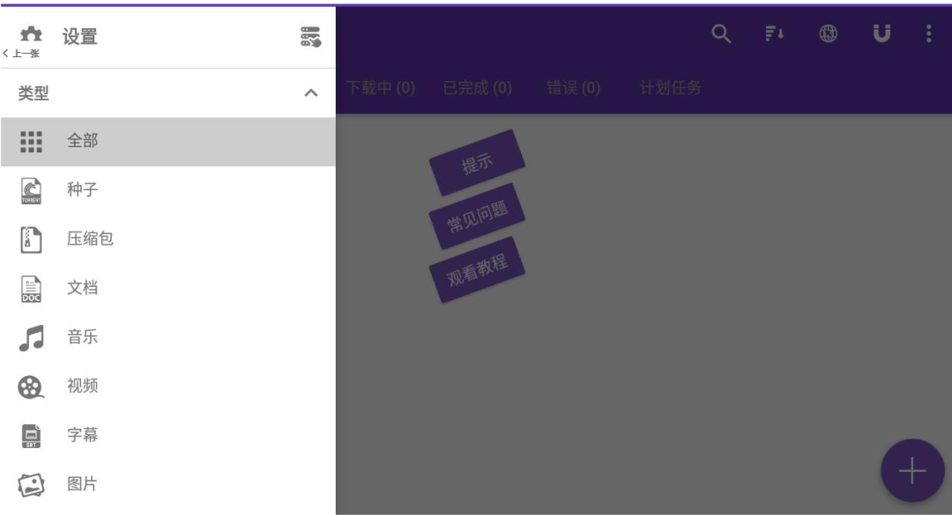The height and width of the screenshot is (515, 952).
Task: Open the speed limit icon beside 设置
Action: click(x=310, y=36)
